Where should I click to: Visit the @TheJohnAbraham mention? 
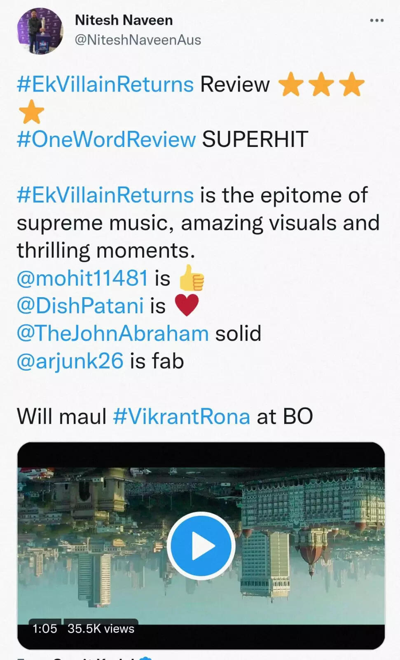pyautogui.click(x=112, y=333)
